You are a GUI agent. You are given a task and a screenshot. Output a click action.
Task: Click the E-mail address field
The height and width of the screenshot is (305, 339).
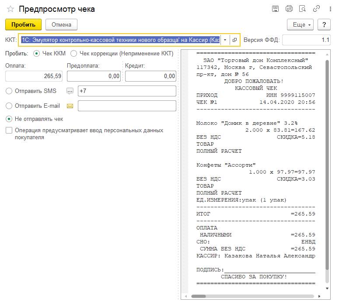[127, 106]
